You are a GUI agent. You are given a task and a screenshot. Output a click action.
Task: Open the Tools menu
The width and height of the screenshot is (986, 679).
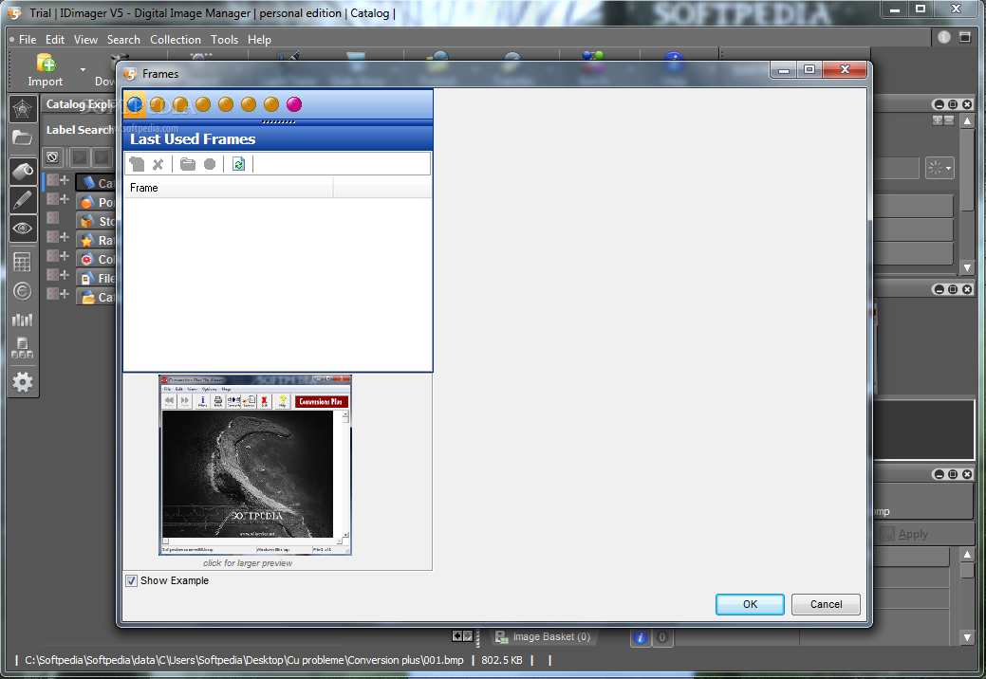click(224, 40)
